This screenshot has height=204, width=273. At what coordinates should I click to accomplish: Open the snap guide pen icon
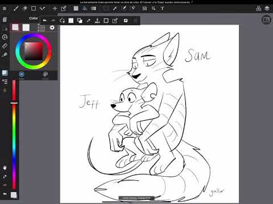click(x=5, y=55)
